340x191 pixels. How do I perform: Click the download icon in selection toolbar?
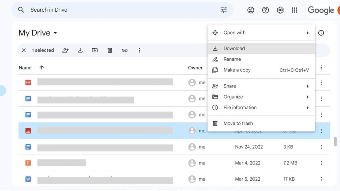(80, 50)
